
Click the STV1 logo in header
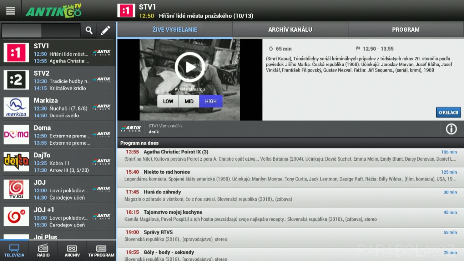coord(126,11)
